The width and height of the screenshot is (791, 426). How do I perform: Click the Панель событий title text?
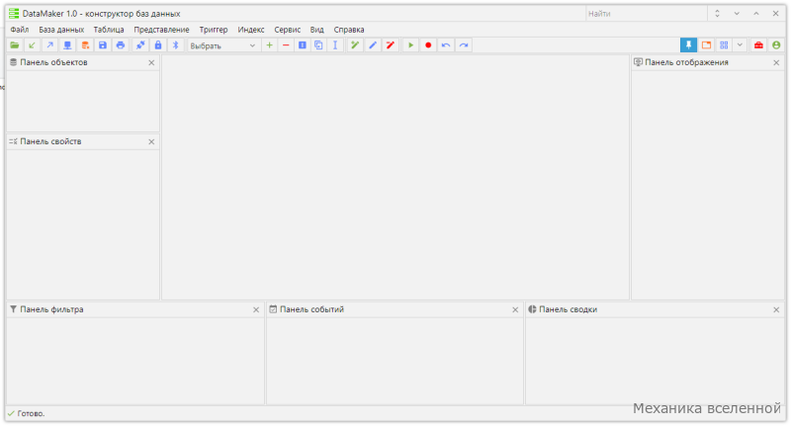tap(311, 309)
